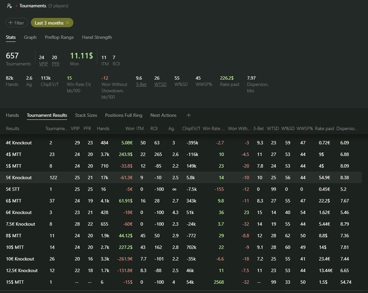
Task: Open the Graph tab
Action: pos(30,37)
